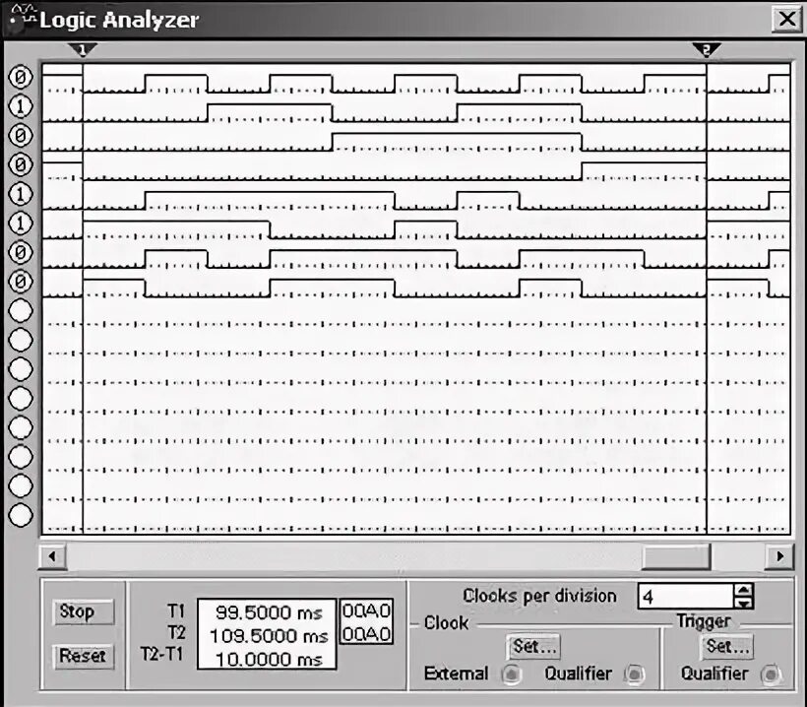Image resolution: width=807 pixels, height=707 pixels.
Task: Click Logic Analyzer title bar icon
Action: click(23, 18)
